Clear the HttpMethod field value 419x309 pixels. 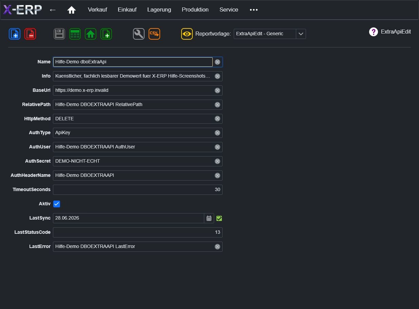tap(217, 119)
